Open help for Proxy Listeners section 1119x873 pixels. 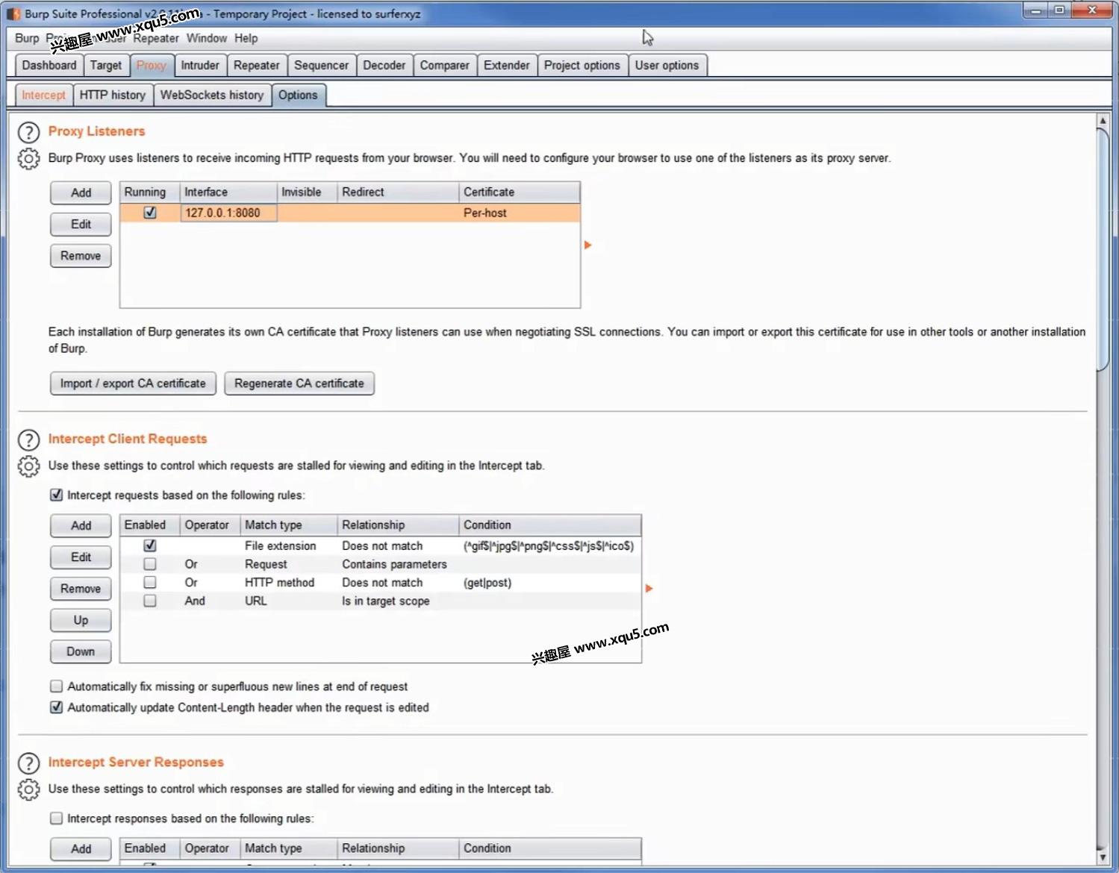(x=28, y=133)
